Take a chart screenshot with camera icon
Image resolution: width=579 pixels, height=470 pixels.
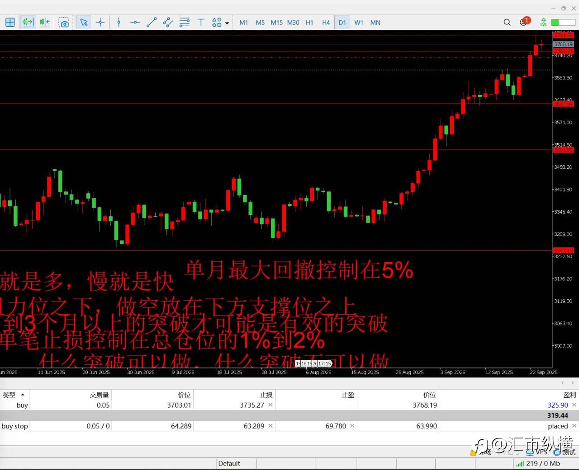click(x=64, y=22)
